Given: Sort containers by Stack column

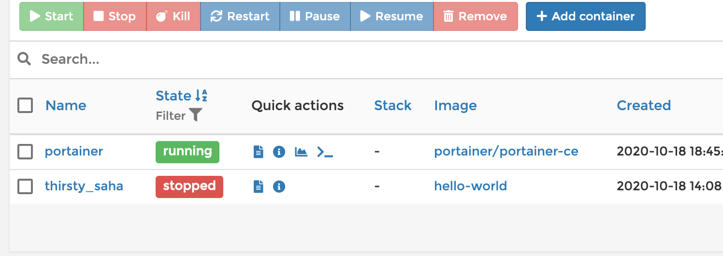Looking at the screenshot, I should click(392, 105).
